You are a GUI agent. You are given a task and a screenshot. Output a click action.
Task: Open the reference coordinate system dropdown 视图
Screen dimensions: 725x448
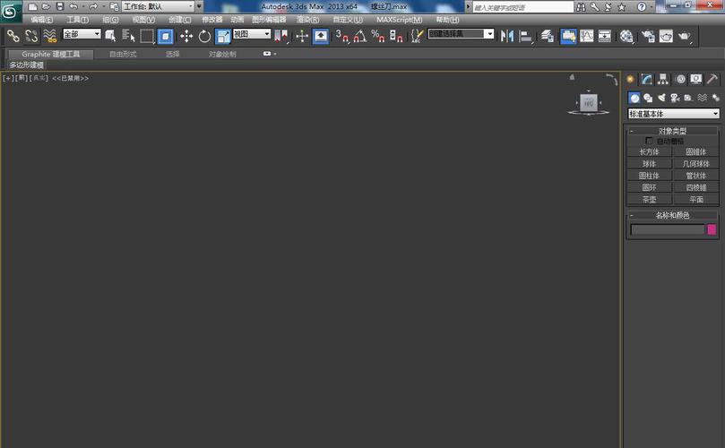[x=252, y=34]
